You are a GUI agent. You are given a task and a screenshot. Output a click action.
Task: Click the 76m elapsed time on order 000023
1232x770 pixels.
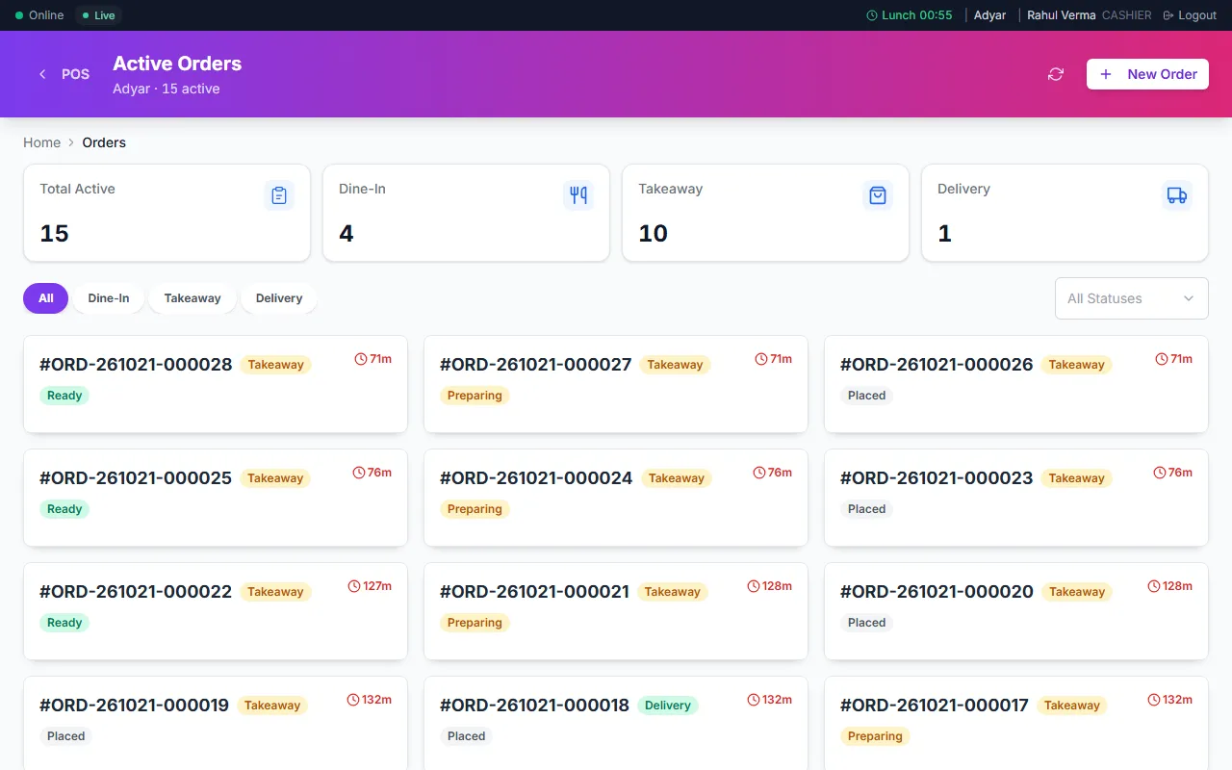click(1180, 473)
